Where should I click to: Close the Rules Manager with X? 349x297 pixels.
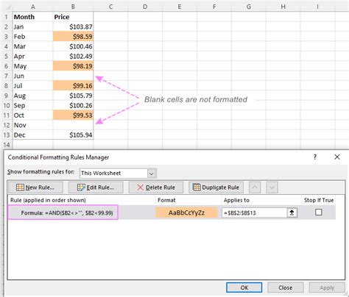[337, 157]
